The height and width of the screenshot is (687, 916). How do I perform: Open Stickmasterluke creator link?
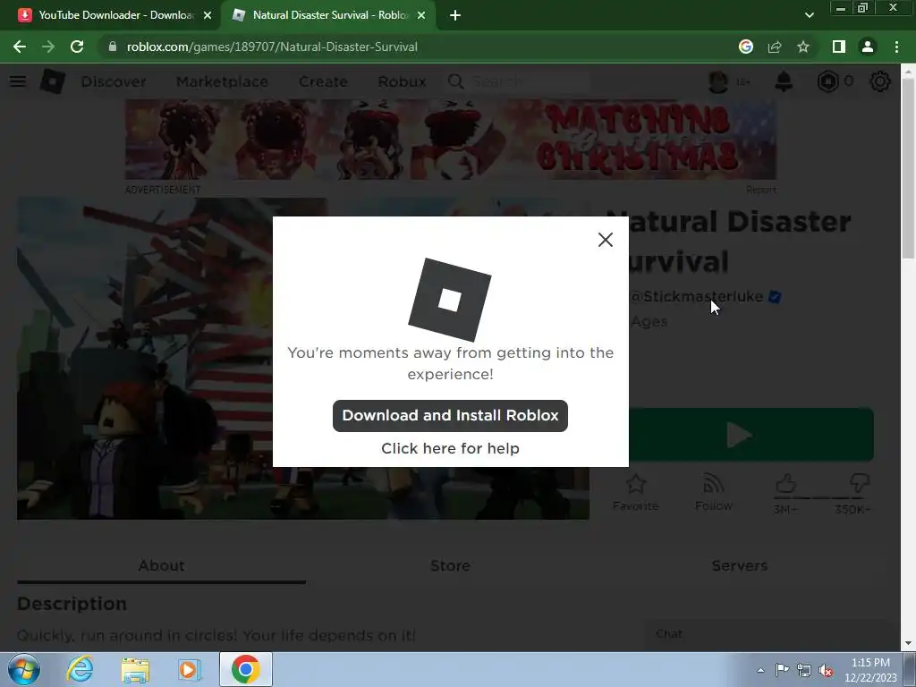pos(696,297)
